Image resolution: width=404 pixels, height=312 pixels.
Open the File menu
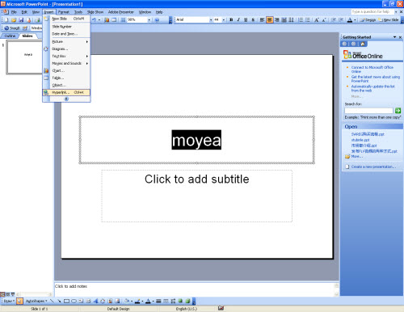[14, 12]
